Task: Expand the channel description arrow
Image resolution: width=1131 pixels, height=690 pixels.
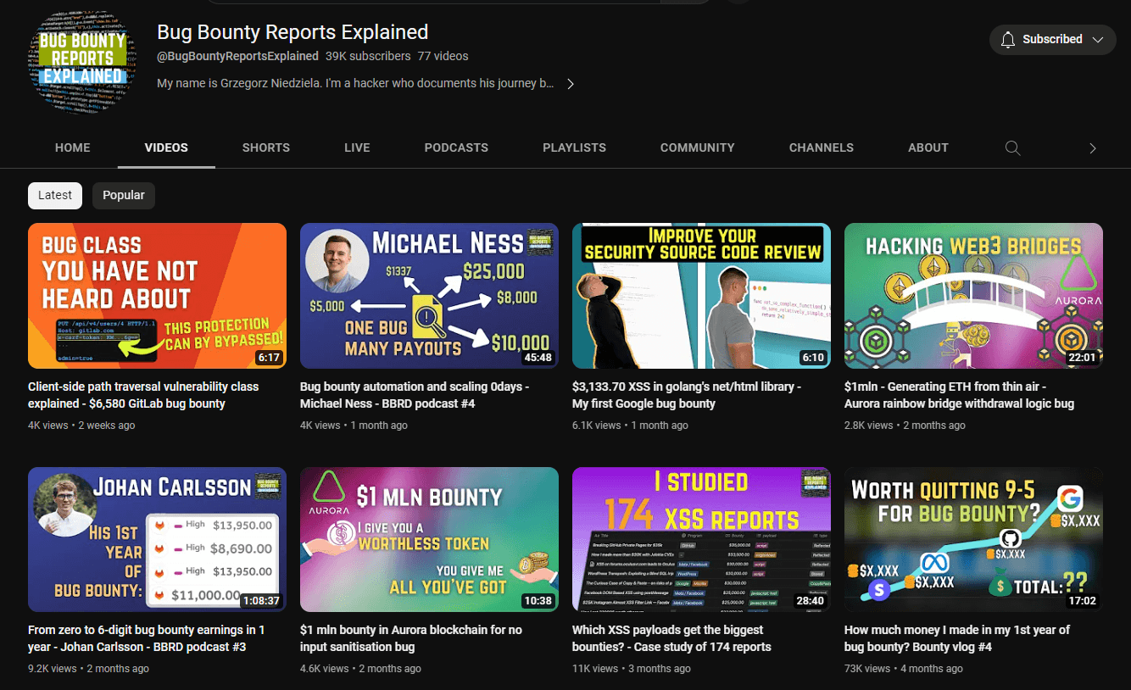Action: point(571,84)
